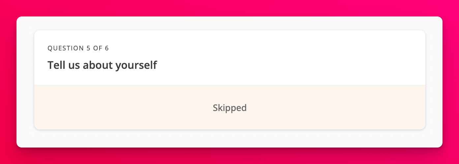
Task: Click the pink background left of the card
Action: click(x=8, y=82)
